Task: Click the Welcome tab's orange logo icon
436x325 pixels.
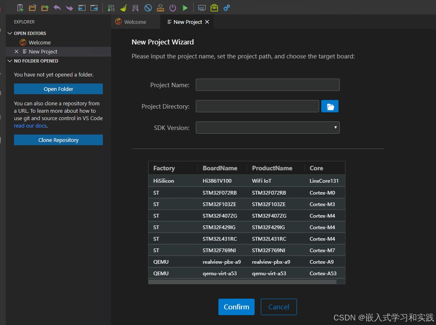Action: tap(118, 22)
